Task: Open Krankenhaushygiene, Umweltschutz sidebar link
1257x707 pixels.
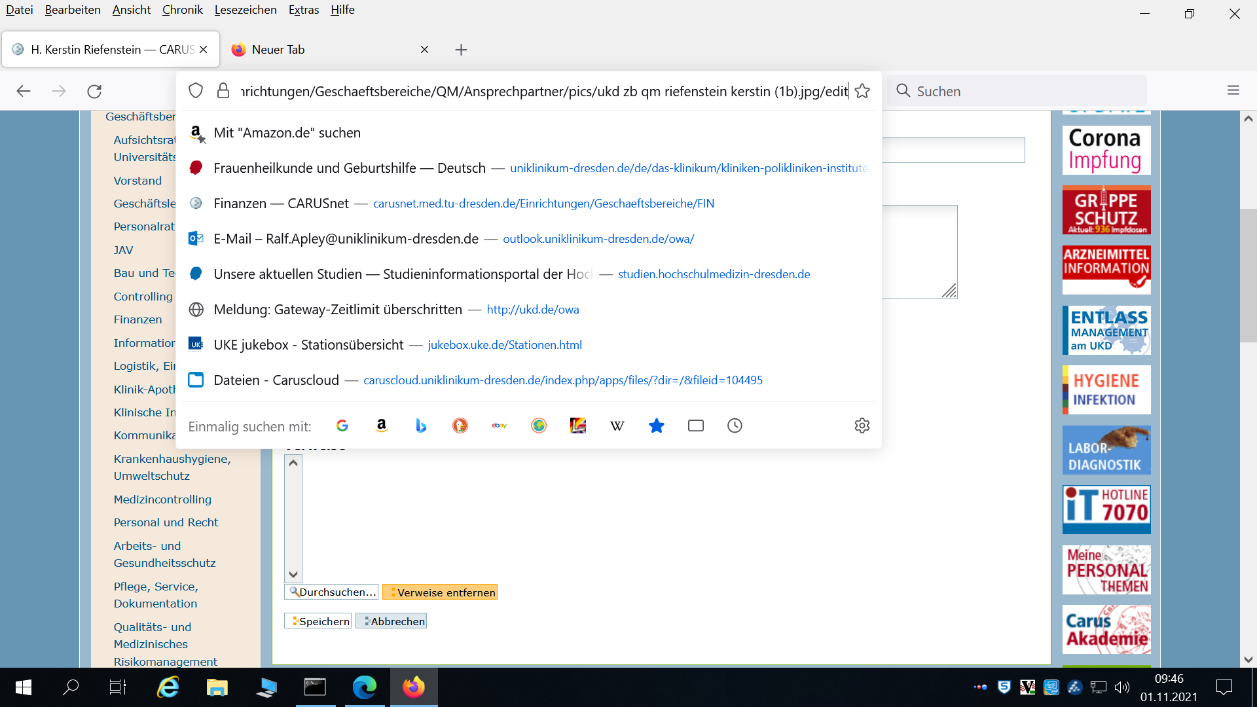Action: coord(172,467)
